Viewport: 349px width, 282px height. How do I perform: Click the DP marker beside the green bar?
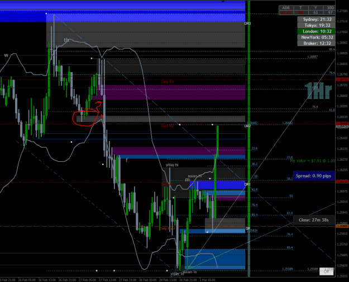tap(247, 228)
